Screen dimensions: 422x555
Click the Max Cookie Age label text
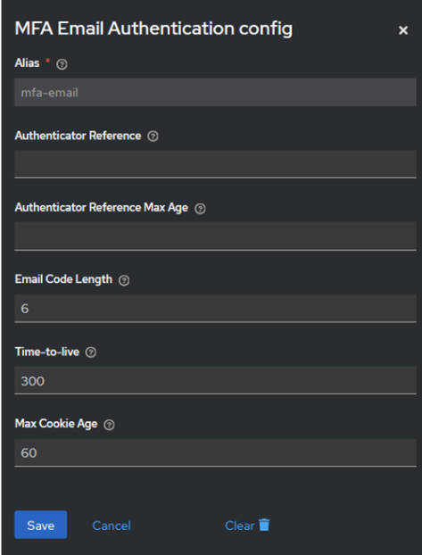pyautogui.click(x=56, y=424)
